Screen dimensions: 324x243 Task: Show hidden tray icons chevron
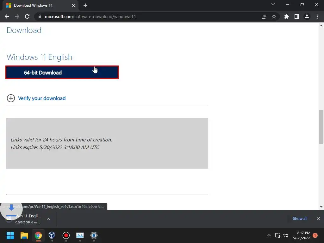point(269,235)
